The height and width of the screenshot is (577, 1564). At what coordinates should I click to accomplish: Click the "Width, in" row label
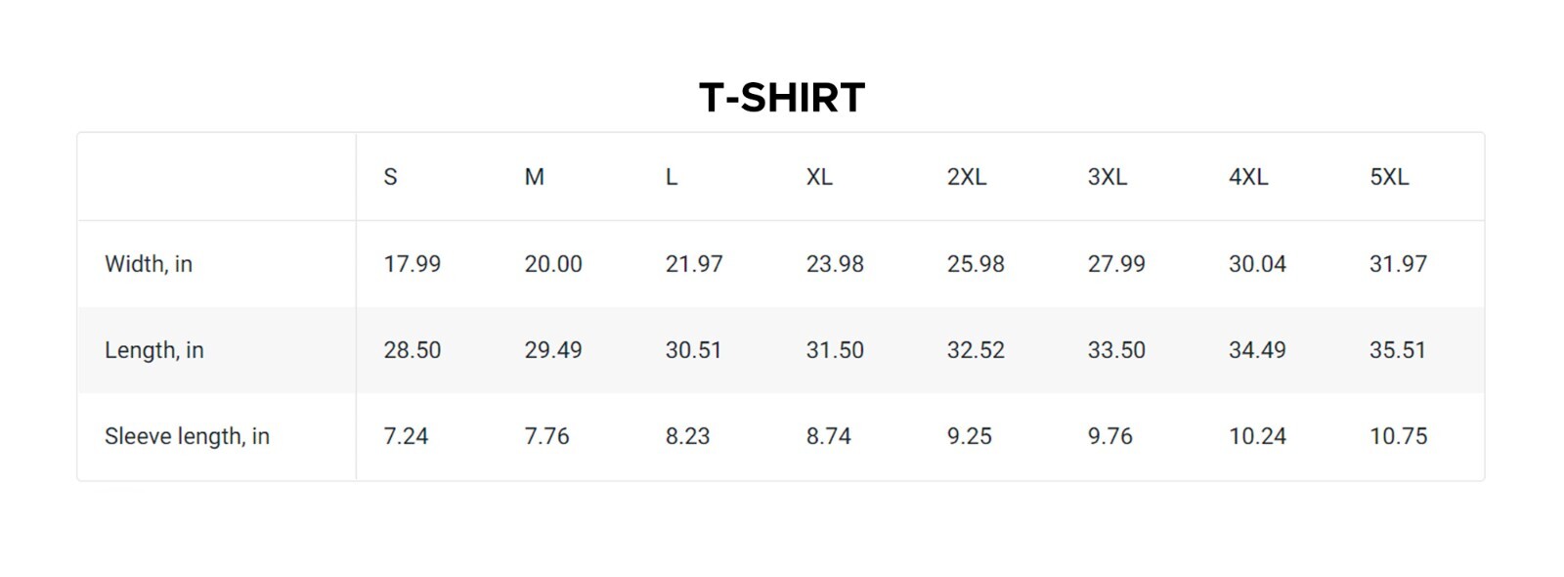tap(149, 264)
